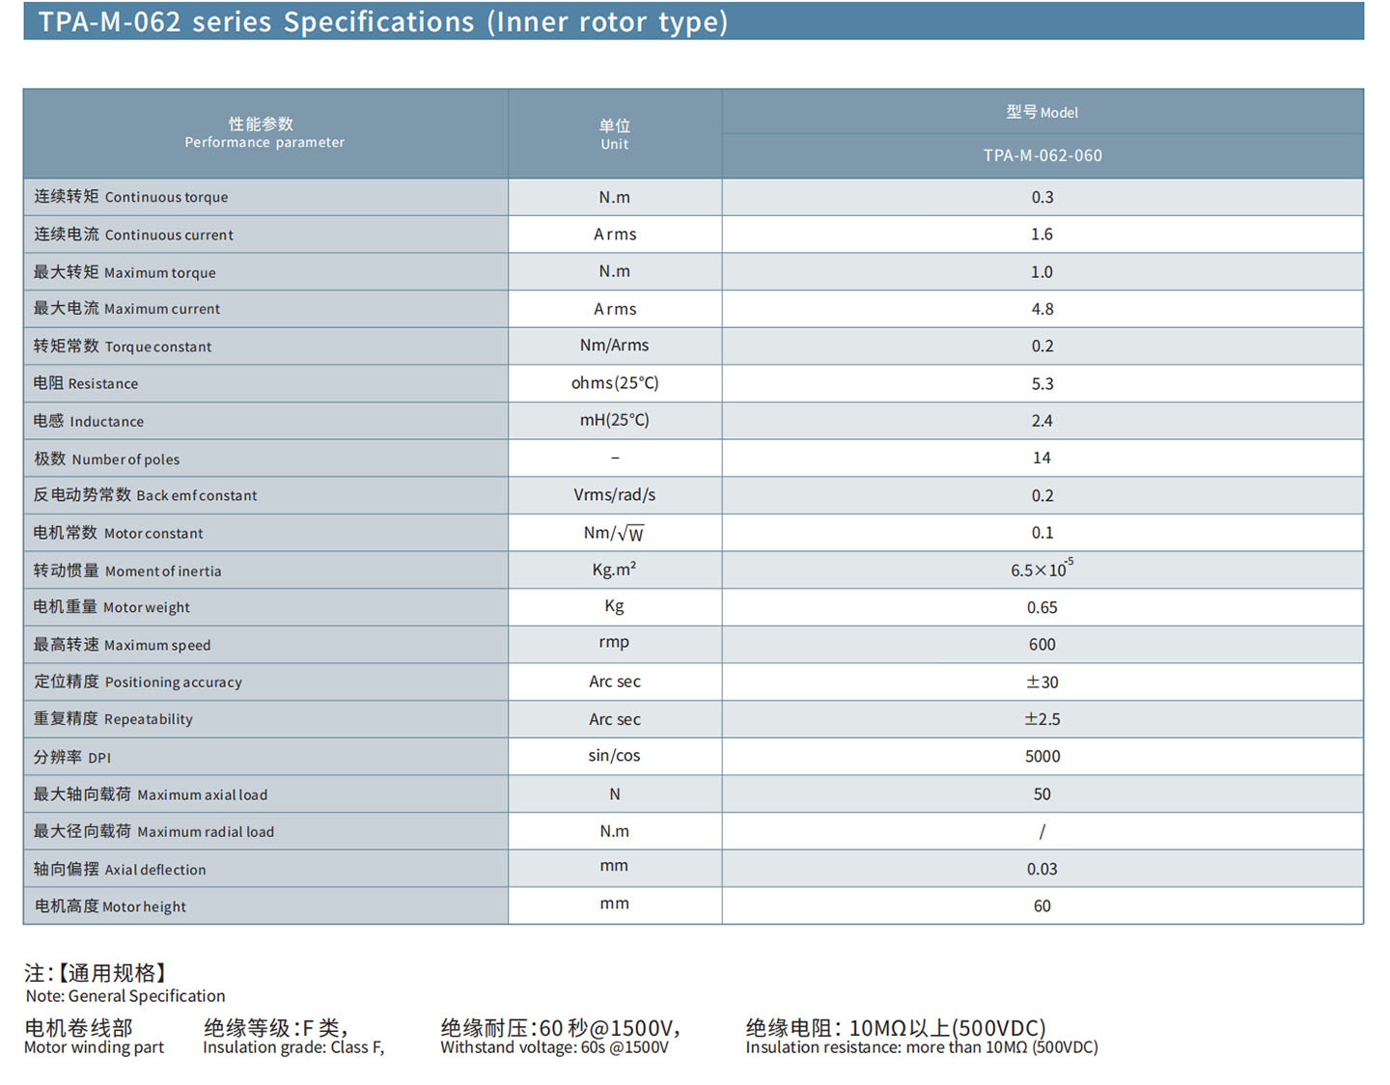
Task: Click the Axial deflection value 0.03
Action: tap(1042, 869)
